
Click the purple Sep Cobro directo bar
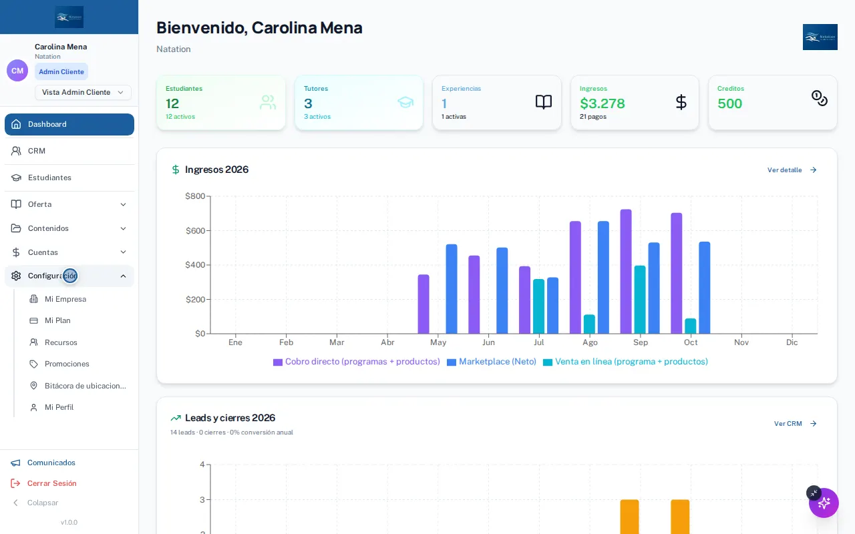click(626, 272)
